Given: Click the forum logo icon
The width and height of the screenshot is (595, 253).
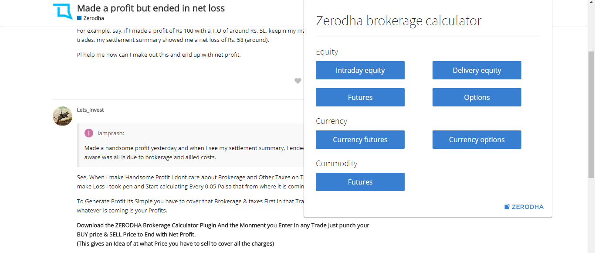Looking at the screenshot, I should pyautogui.click(x=63, y=11).
